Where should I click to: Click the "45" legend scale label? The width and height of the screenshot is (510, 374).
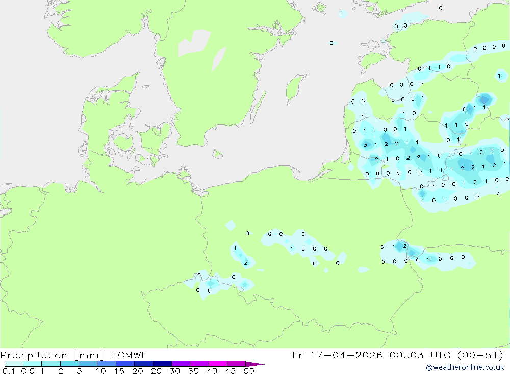click(x=231, y=371)
